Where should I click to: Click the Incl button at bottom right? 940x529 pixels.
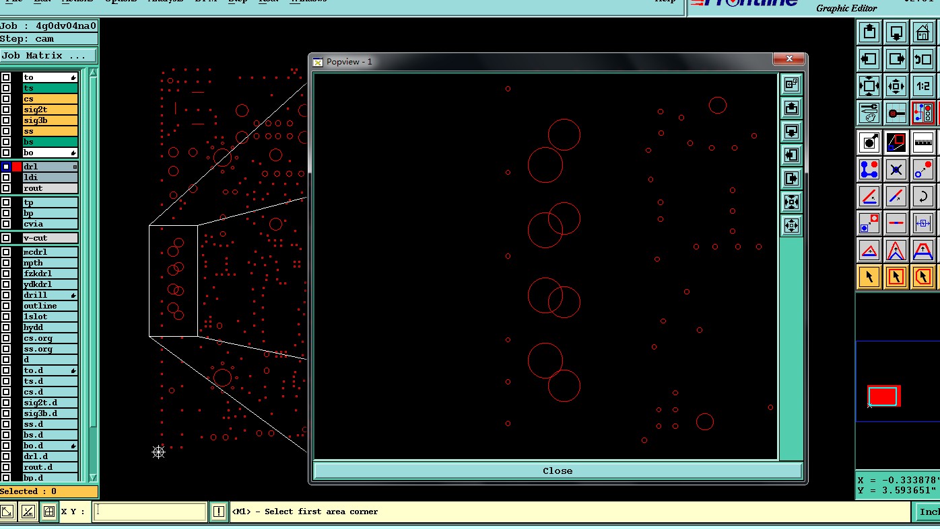point(929,512)
